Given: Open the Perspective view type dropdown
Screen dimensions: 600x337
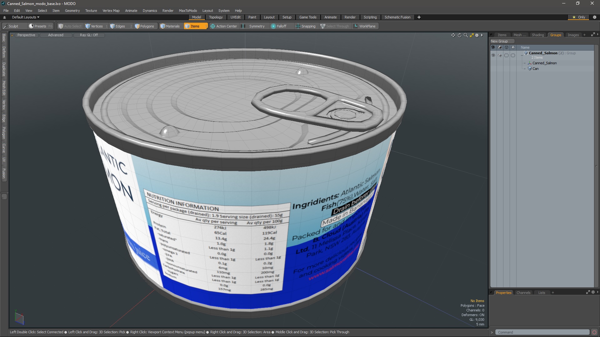Looking at the screenshot, I should (x=26, y=35).
